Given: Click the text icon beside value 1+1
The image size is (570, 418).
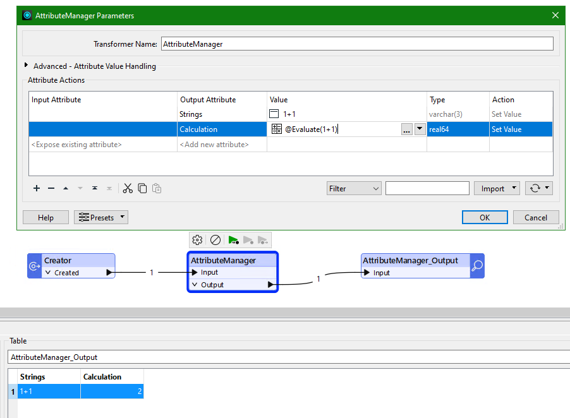Looking at the screenshot, I should [274, 114].
